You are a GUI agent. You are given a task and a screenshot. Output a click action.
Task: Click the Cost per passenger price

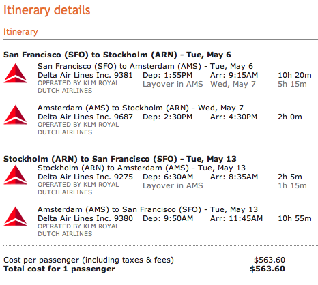tap(270, 260)
